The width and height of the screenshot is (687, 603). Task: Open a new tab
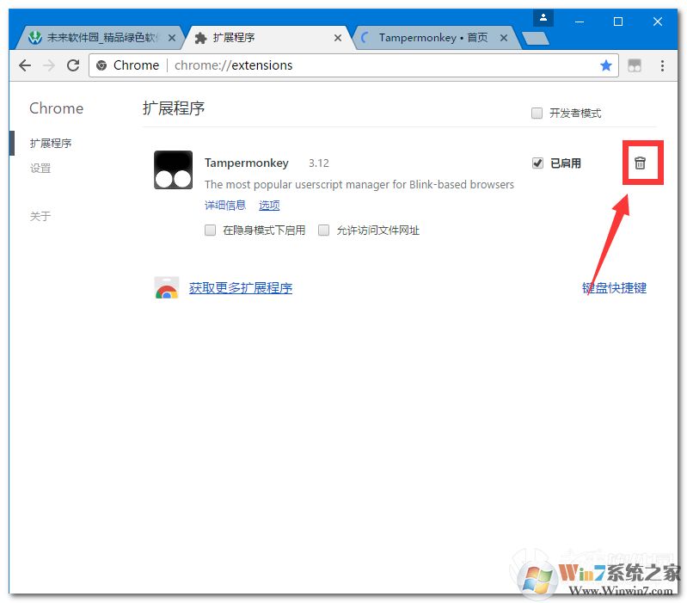(x=536, y=39)
